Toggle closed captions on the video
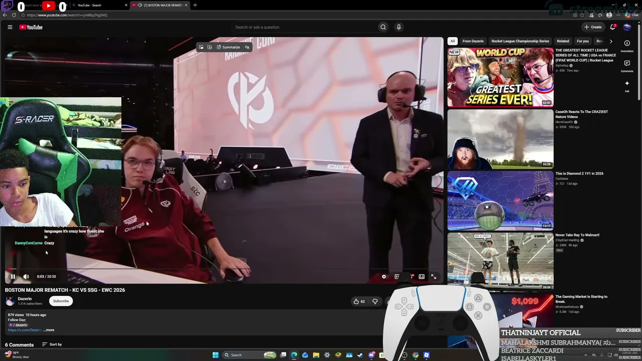Screen dimensions: 642x361 click(397, 276)
